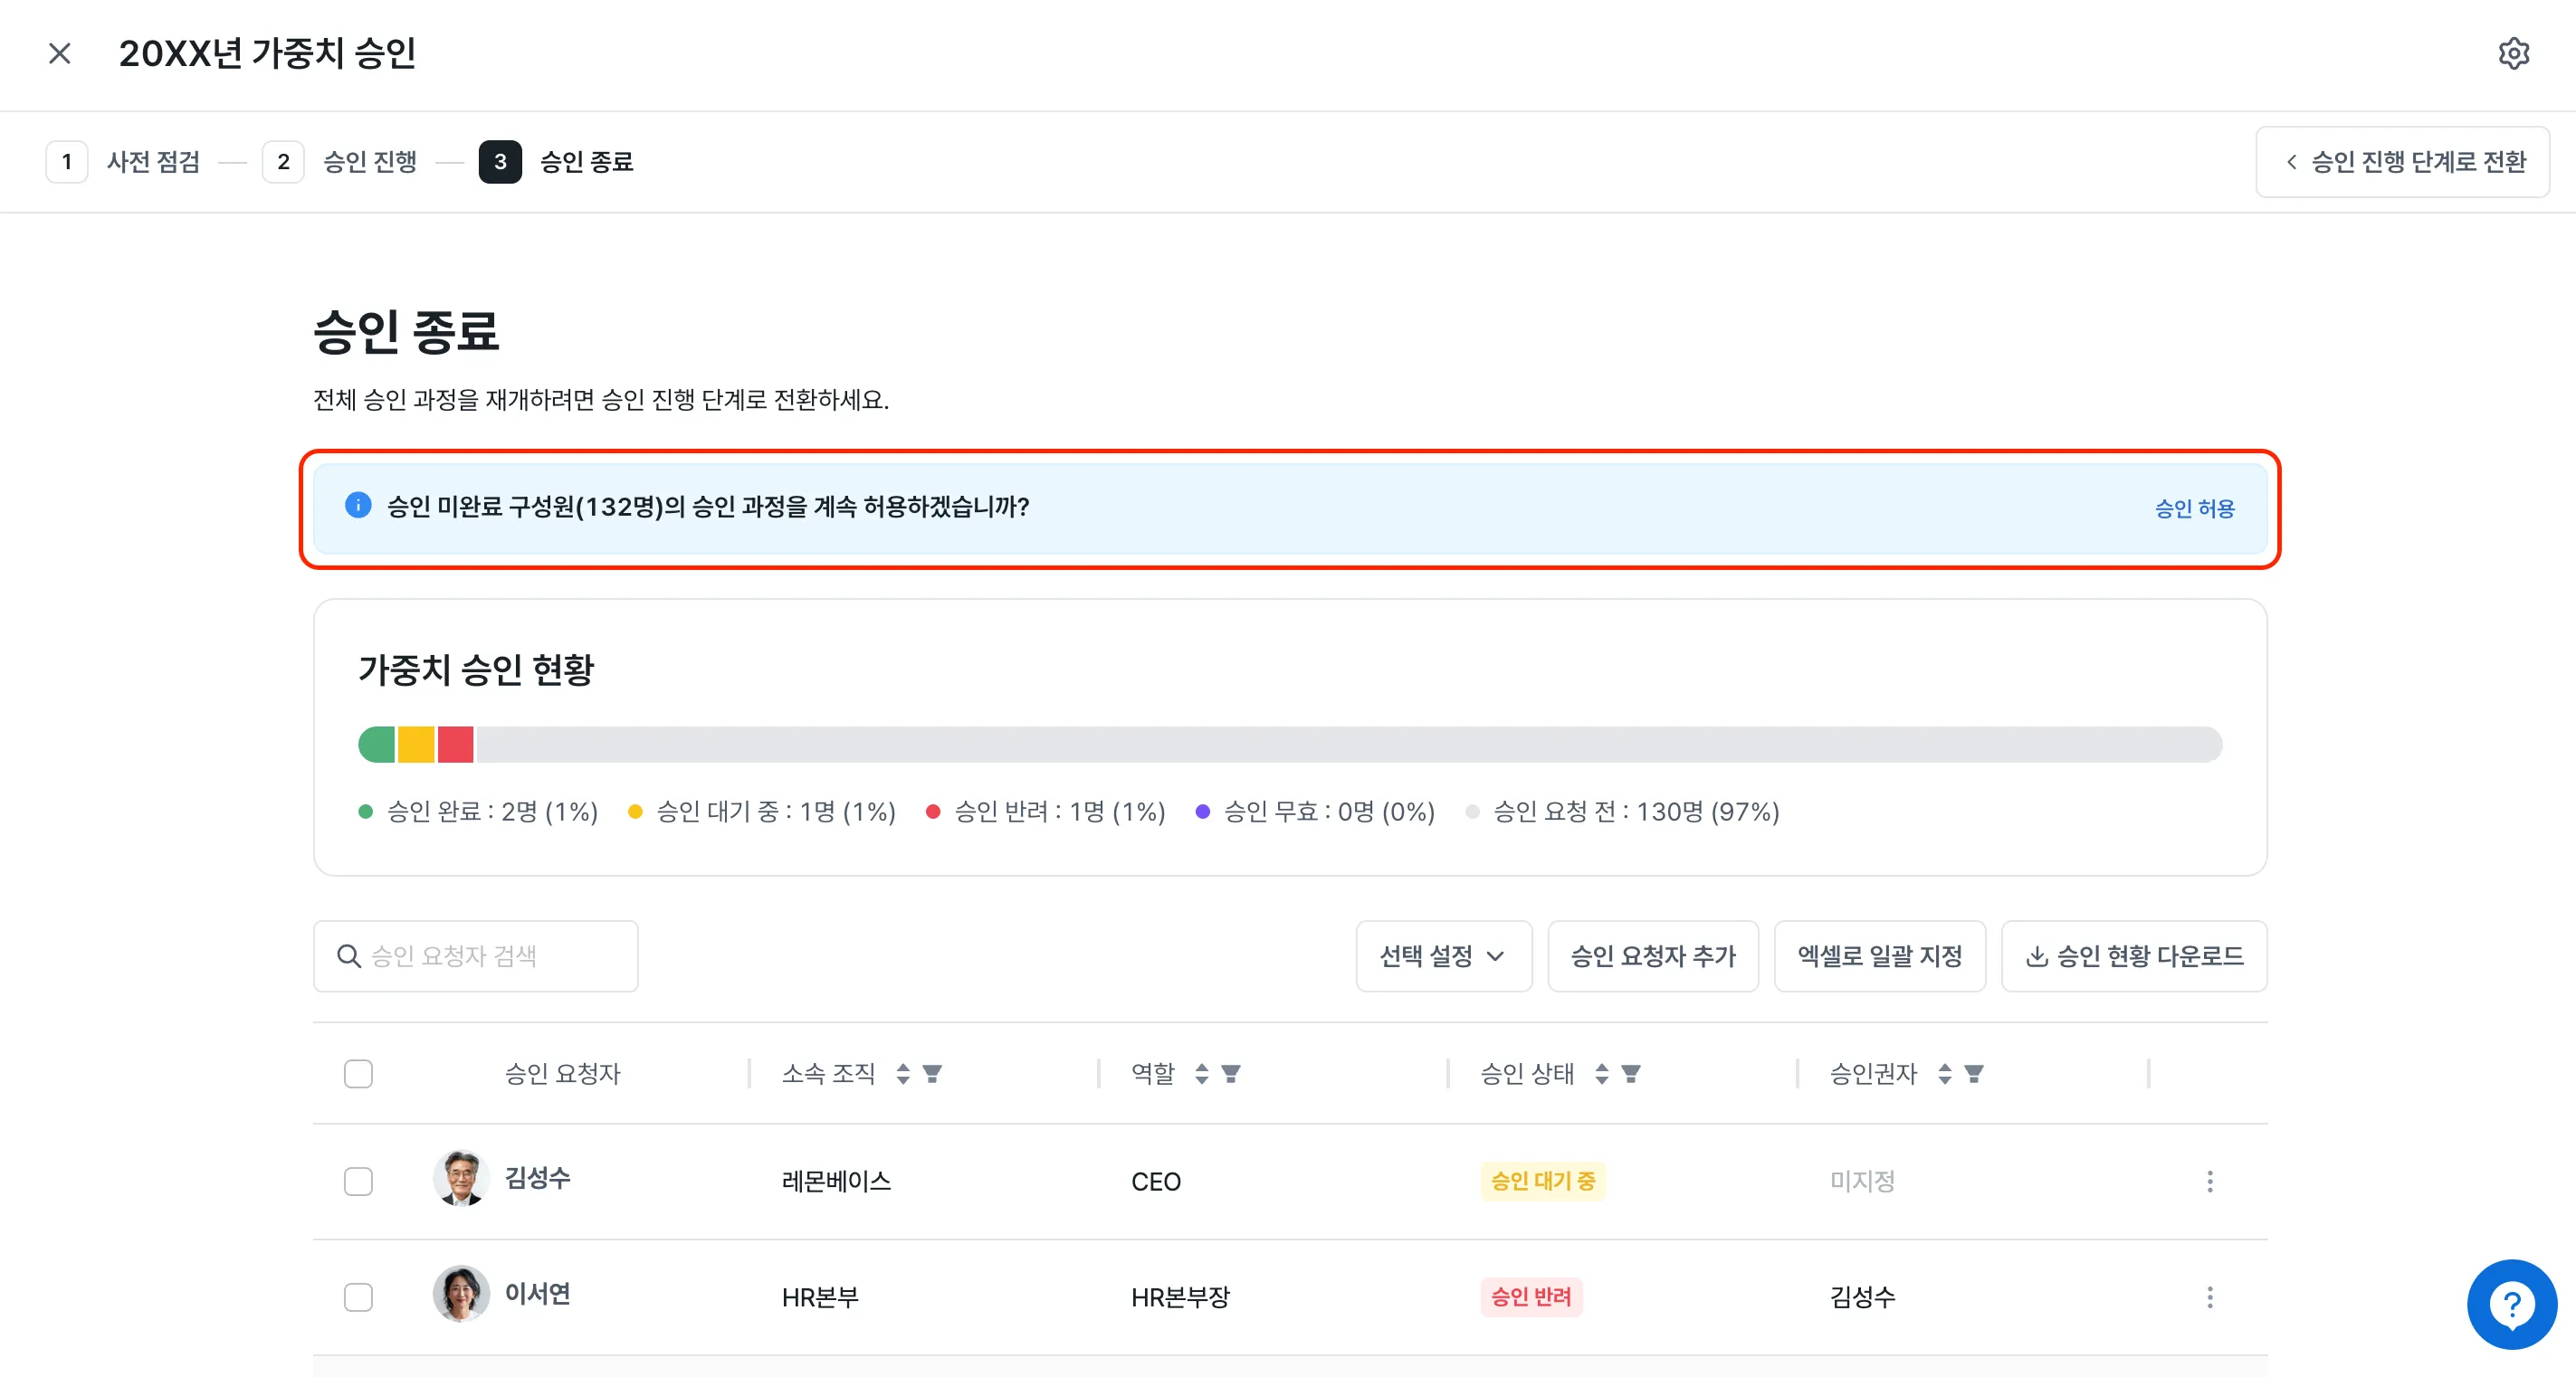Open more options menu for 김성수 row

[x=2209, y=1182]
